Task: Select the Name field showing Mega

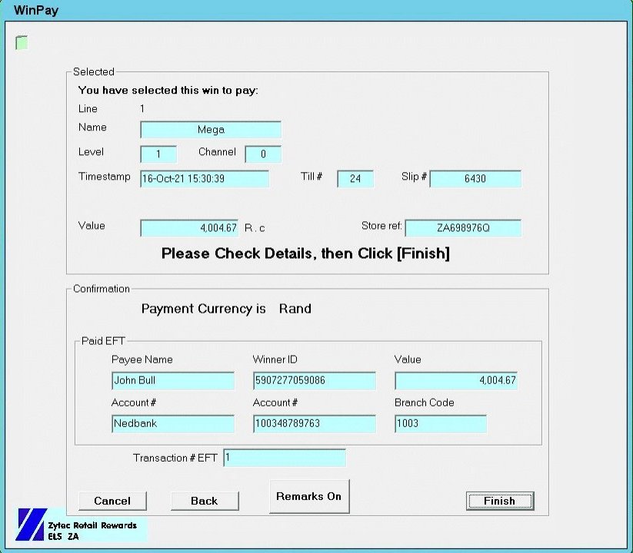Action: (x=211, y=130)
